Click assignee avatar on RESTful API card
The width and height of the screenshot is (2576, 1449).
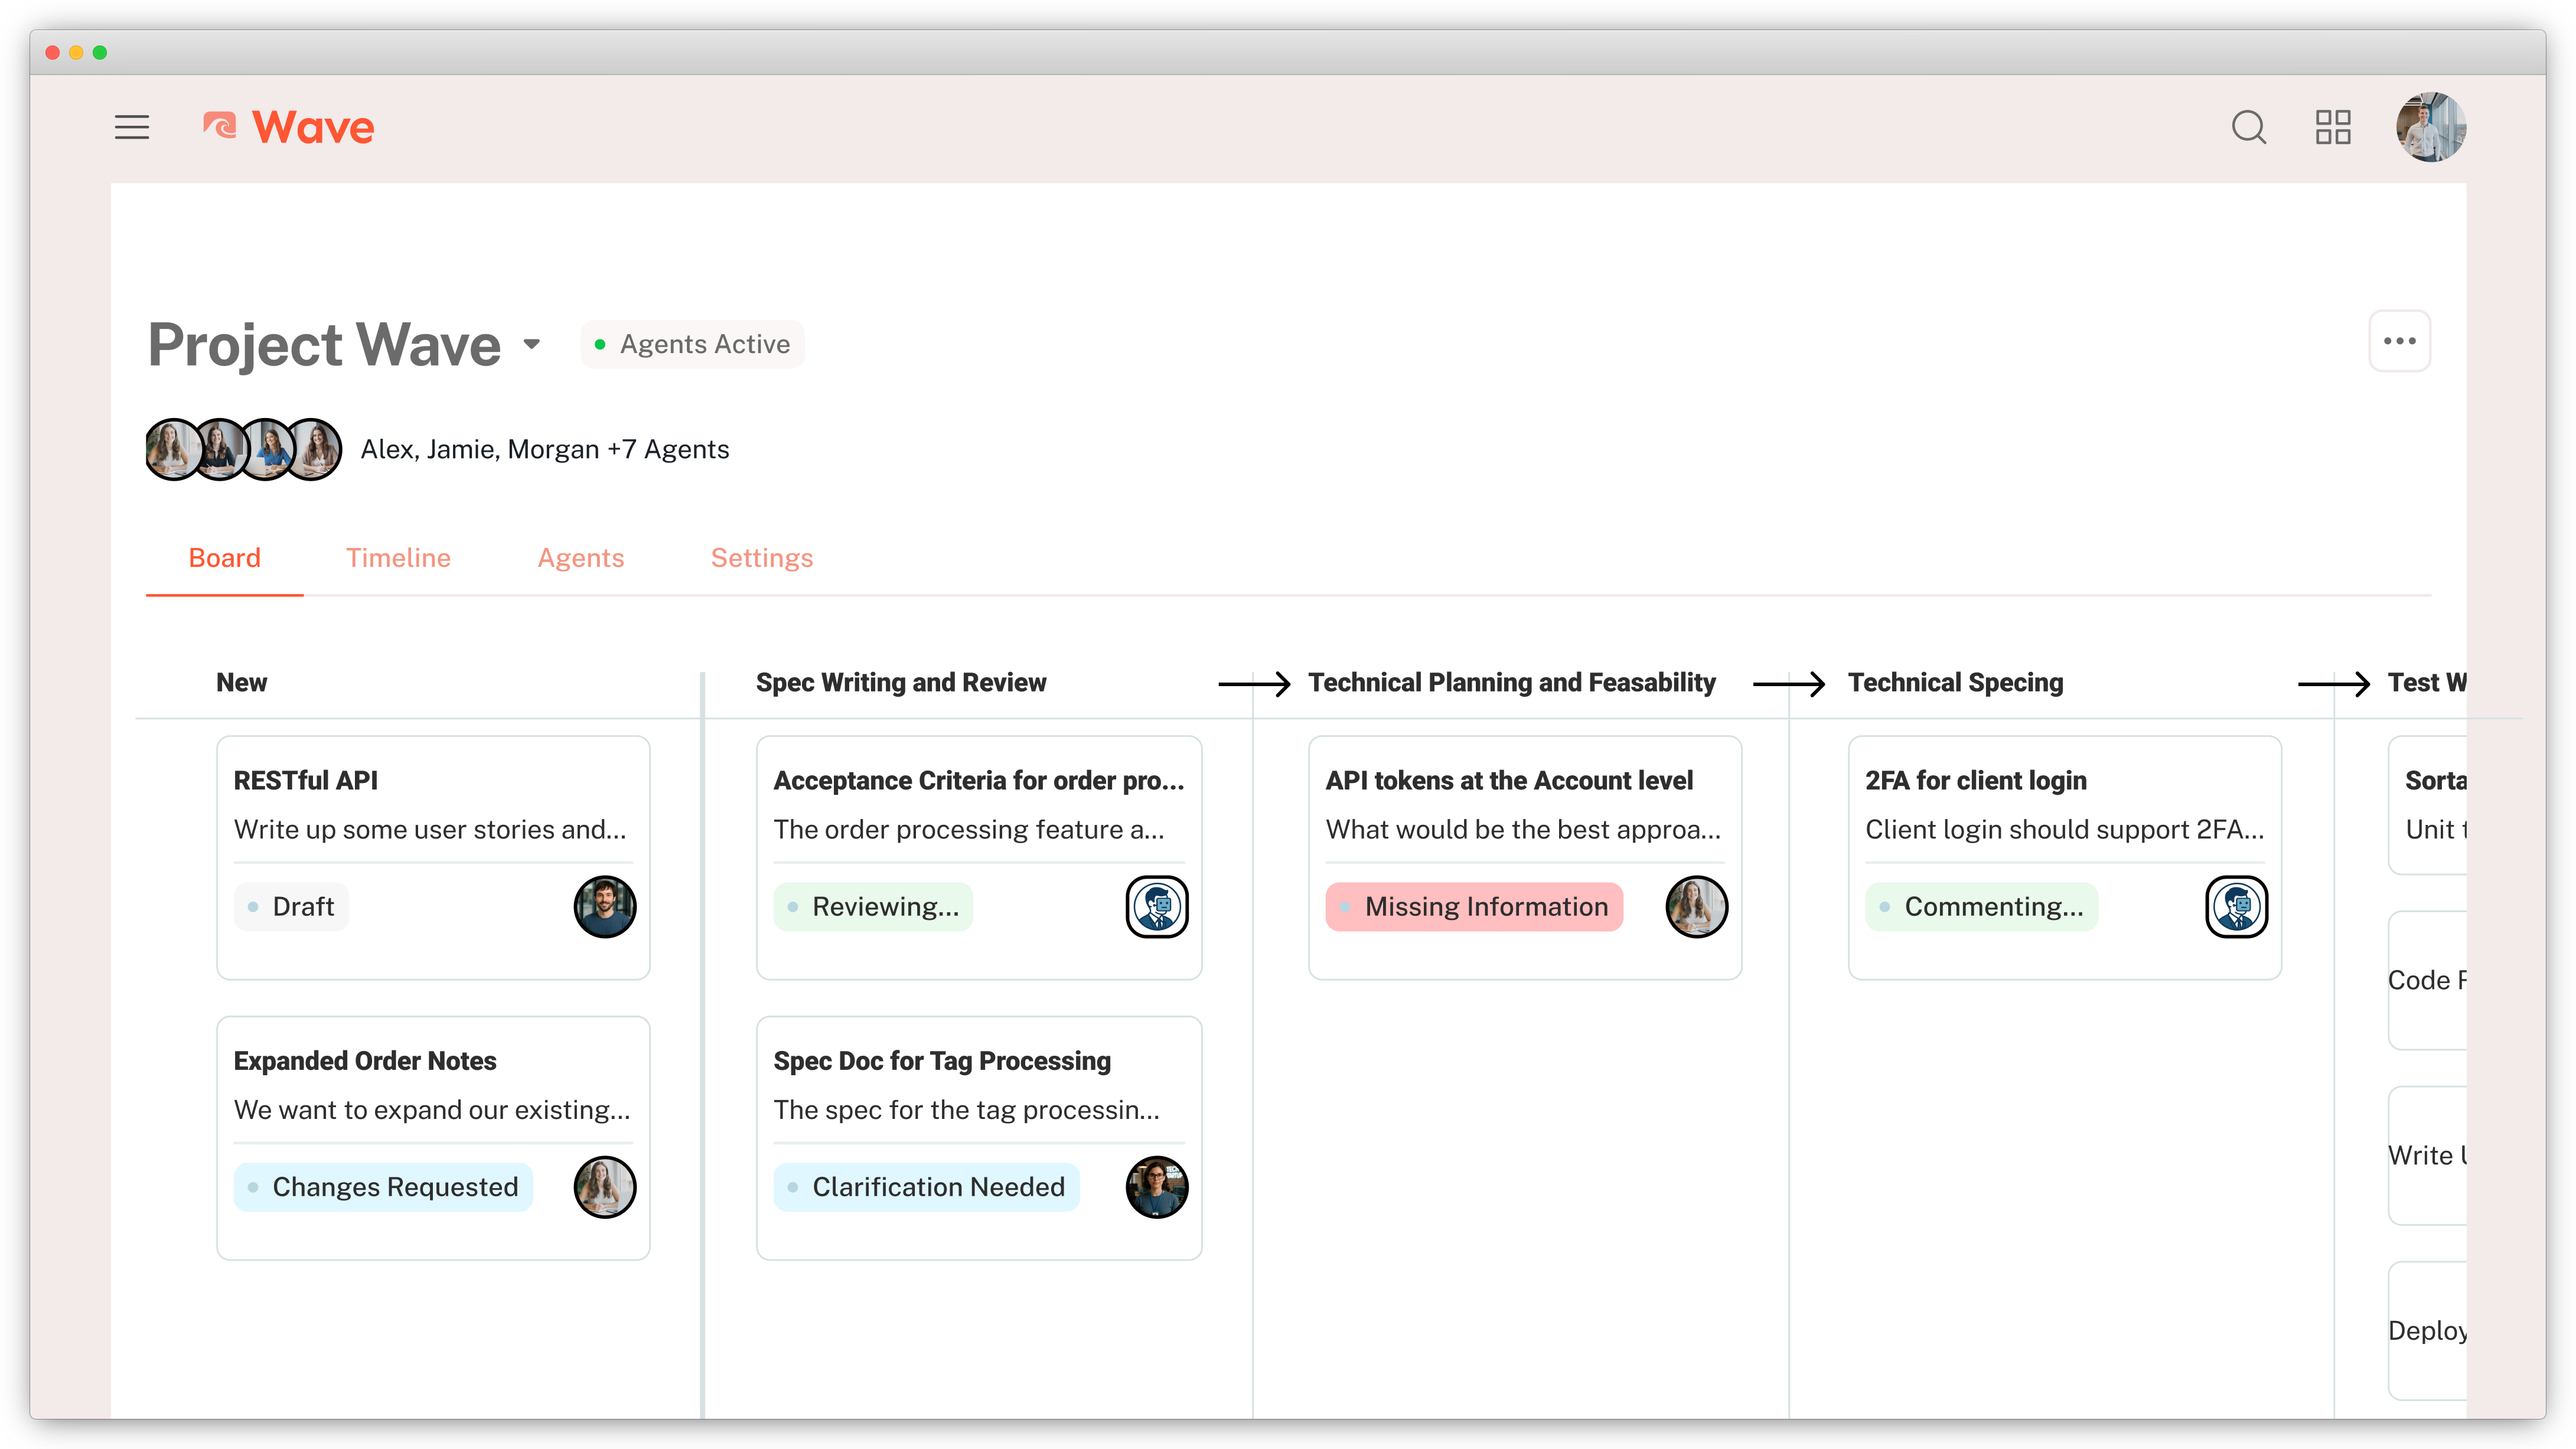(604, 906)
